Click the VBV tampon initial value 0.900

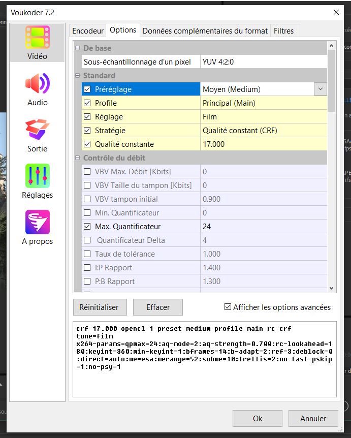(x=264, y=199)
